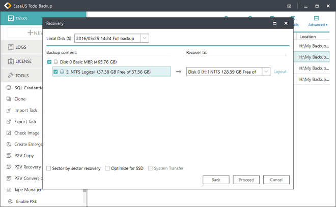Select Tape Manager entry
This screenshot has height=207, width=336.
[x=28, y=189]
